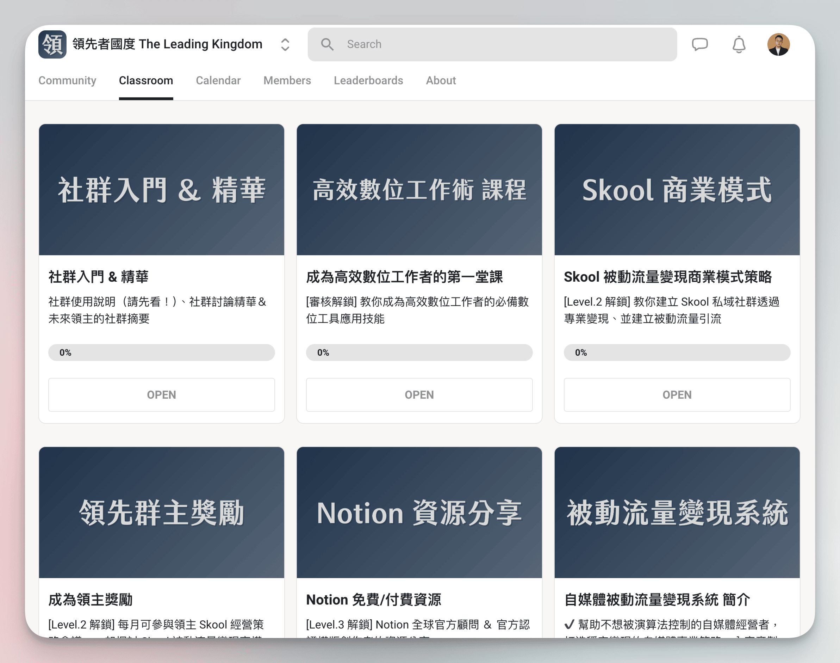Open the Calendar tab
The image size is (840, 663).
click(218, 80)
